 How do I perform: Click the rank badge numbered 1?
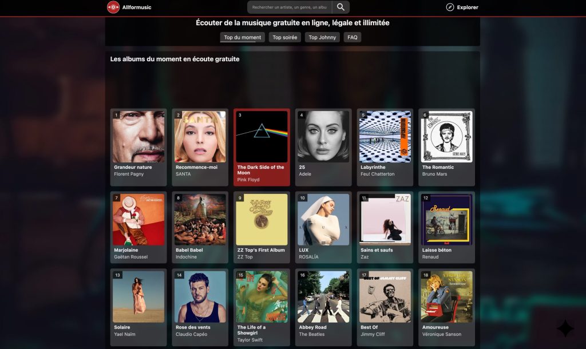point(116,114)
